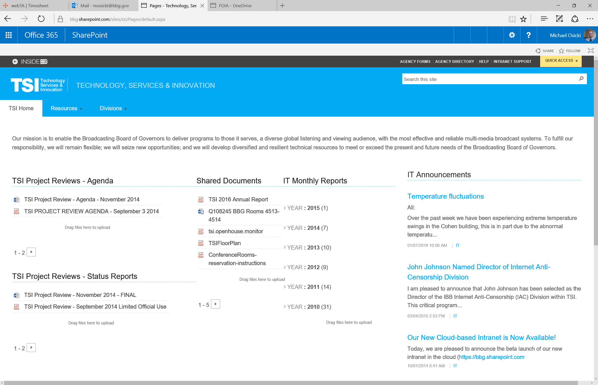Open TSI 2016 Annual Report document

238,199
